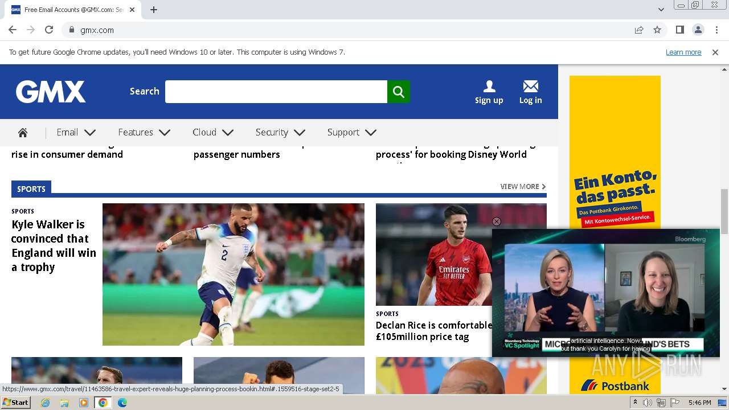
Task: Click the browser back arrow
Action: point(13,30)
